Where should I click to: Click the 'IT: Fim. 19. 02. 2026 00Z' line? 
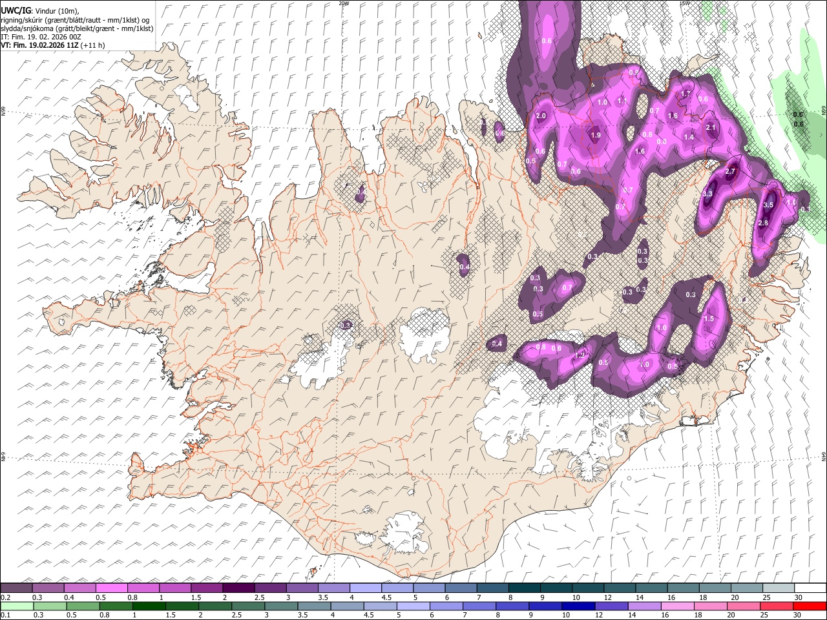[41, 37]
